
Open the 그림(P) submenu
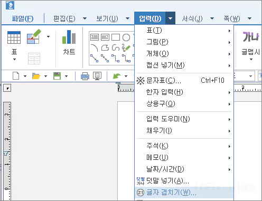coord(184,42)
